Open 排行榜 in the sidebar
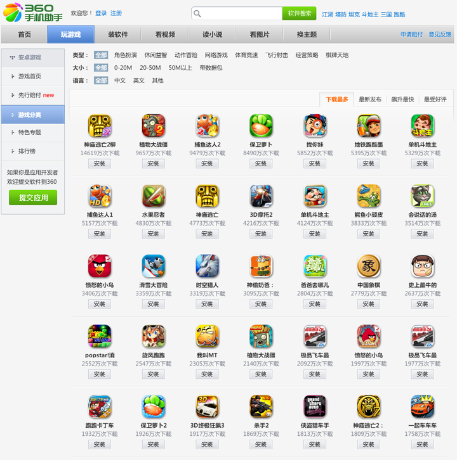 tap(33, 151)
